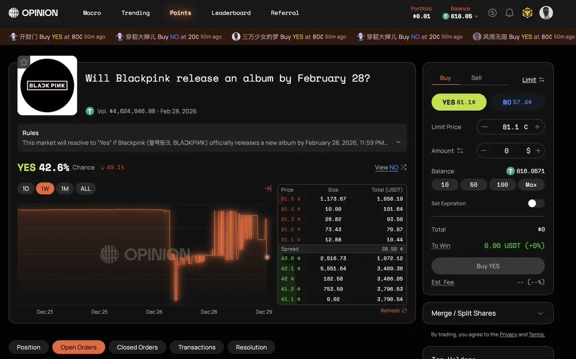Open Leaderboard navigation item
The image size is (576, 359).
coord(231,13)
